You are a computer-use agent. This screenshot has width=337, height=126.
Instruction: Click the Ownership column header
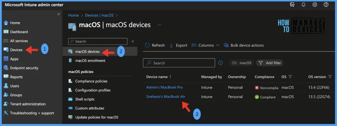[237, 77]
